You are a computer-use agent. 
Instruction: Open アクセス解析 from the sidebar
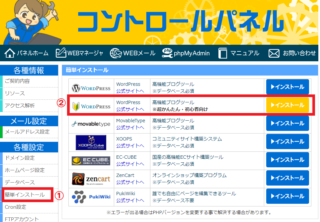click(x=20, y=106)
